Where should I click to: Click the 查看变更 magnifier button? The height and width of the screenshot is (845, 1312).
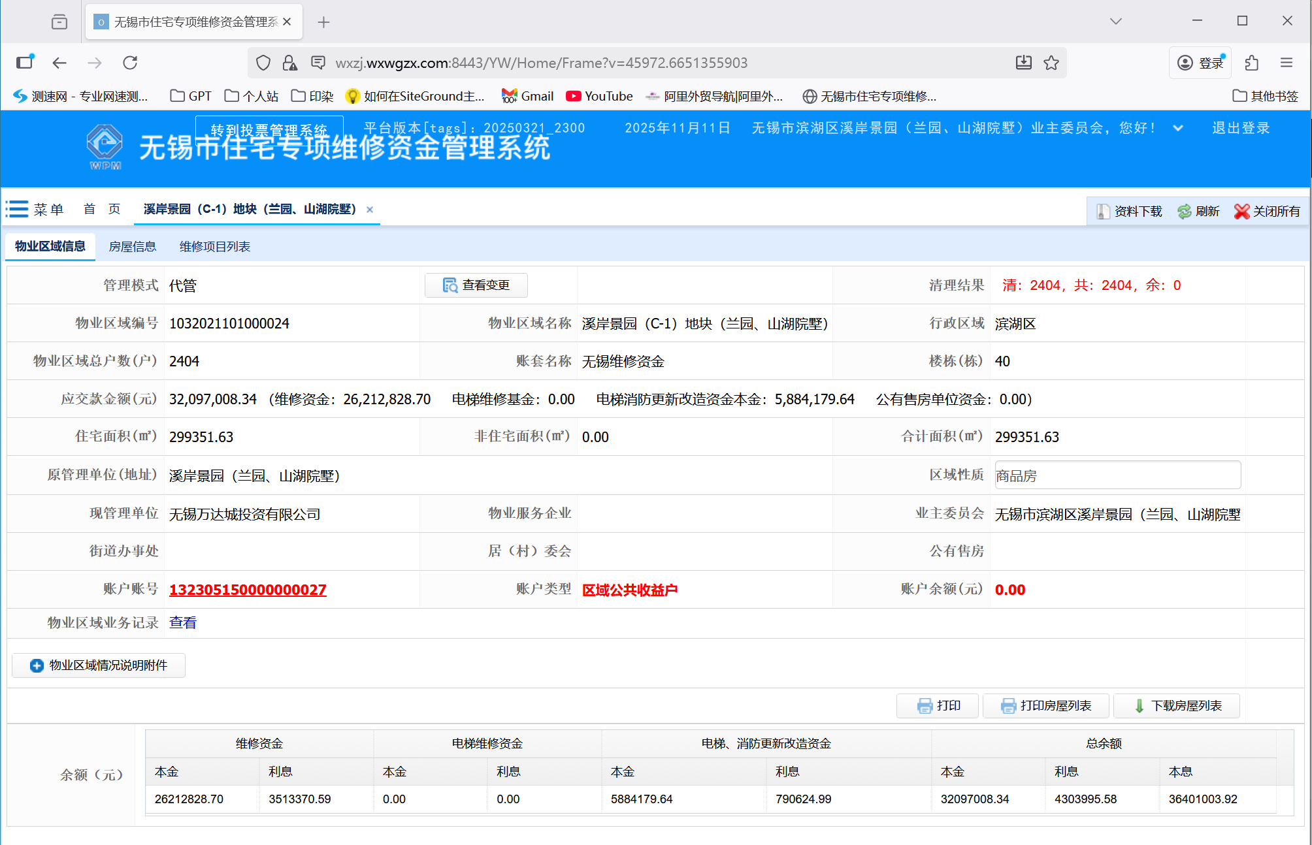pos(449,285)
